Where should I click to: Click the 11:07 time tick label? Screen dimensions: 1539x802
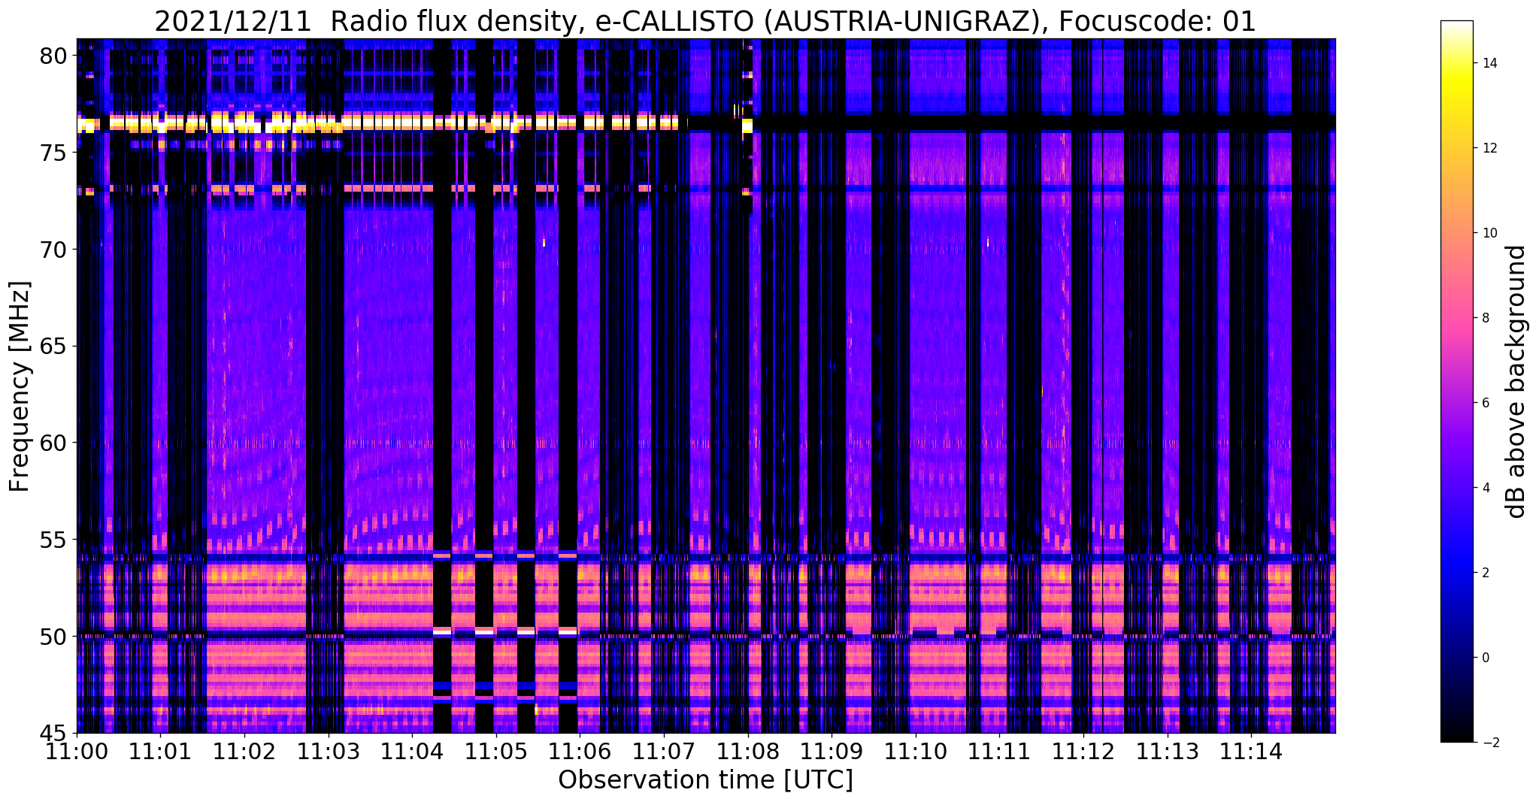click(664, 751)
